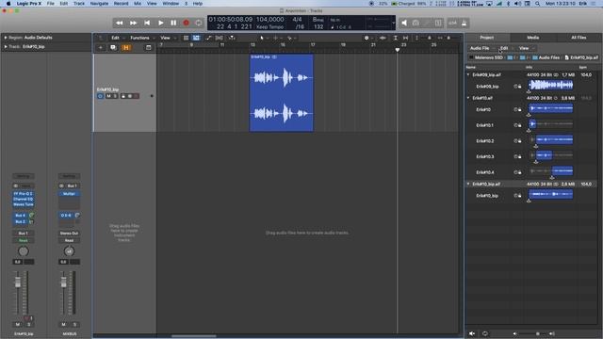The height and width of the screenshot is (339, 603).
Task: Add a new track with the plus icon
Action: point(101,48)
